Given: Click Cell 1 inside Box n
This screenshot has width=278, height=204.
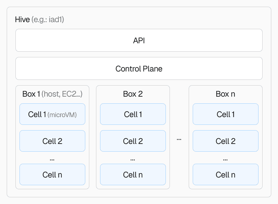Looking at the screenshot, I should point(226,114).
